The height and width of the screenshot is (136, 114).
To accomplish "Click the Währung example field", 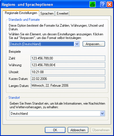I will (68, 65).
